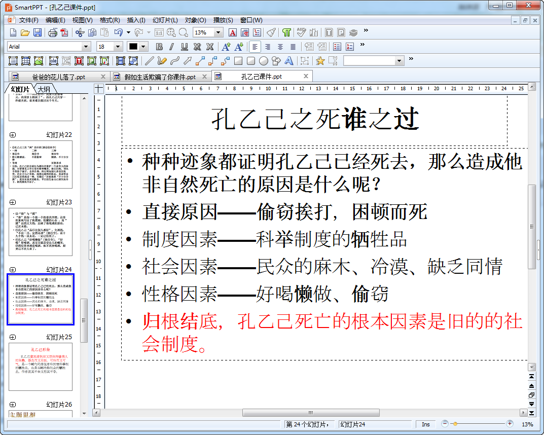Open a file with the folder icon
The height and width of the screenshot is (435, 544).
tap(25, 32)
